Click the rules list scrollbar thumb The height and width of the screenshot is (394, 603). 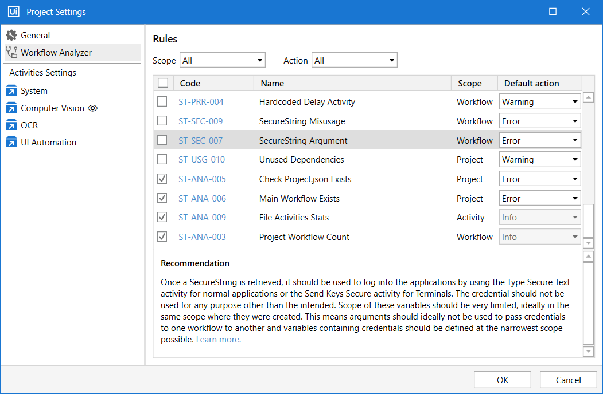tap(589, 220)
